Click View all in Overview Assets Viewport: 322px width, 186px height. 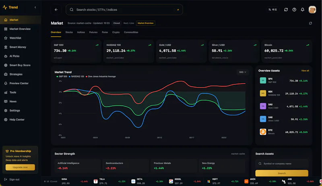click(305, 71)
